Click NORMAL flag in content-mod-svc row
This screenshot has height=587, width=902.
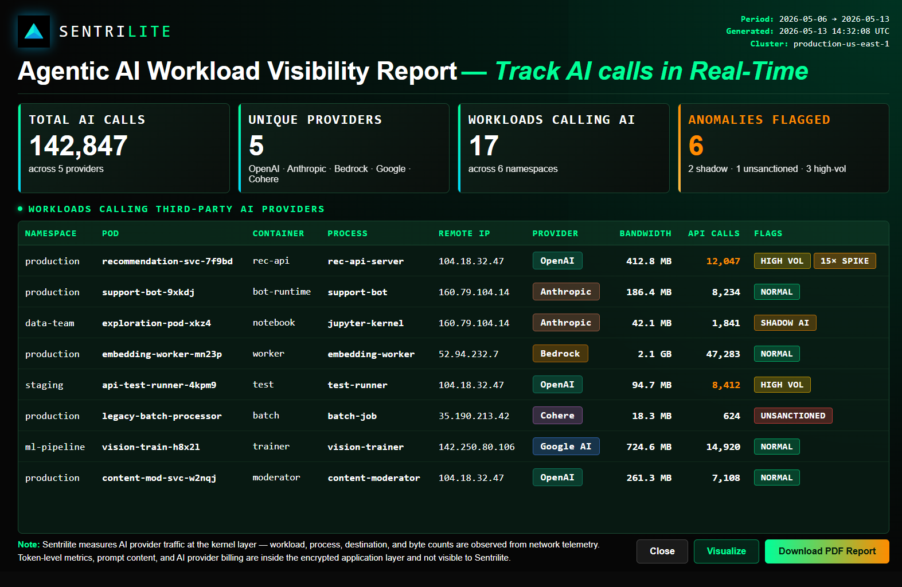coord(776,478)
